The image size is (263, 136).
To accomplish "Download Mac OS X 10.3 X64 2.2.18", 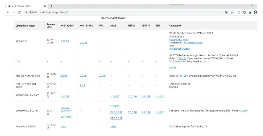I will pos(83,76).
